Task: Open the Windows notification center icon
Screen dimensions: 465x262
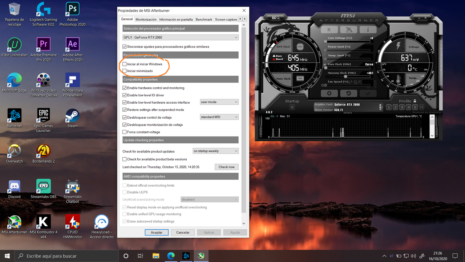Action: [x=455, y=256]
